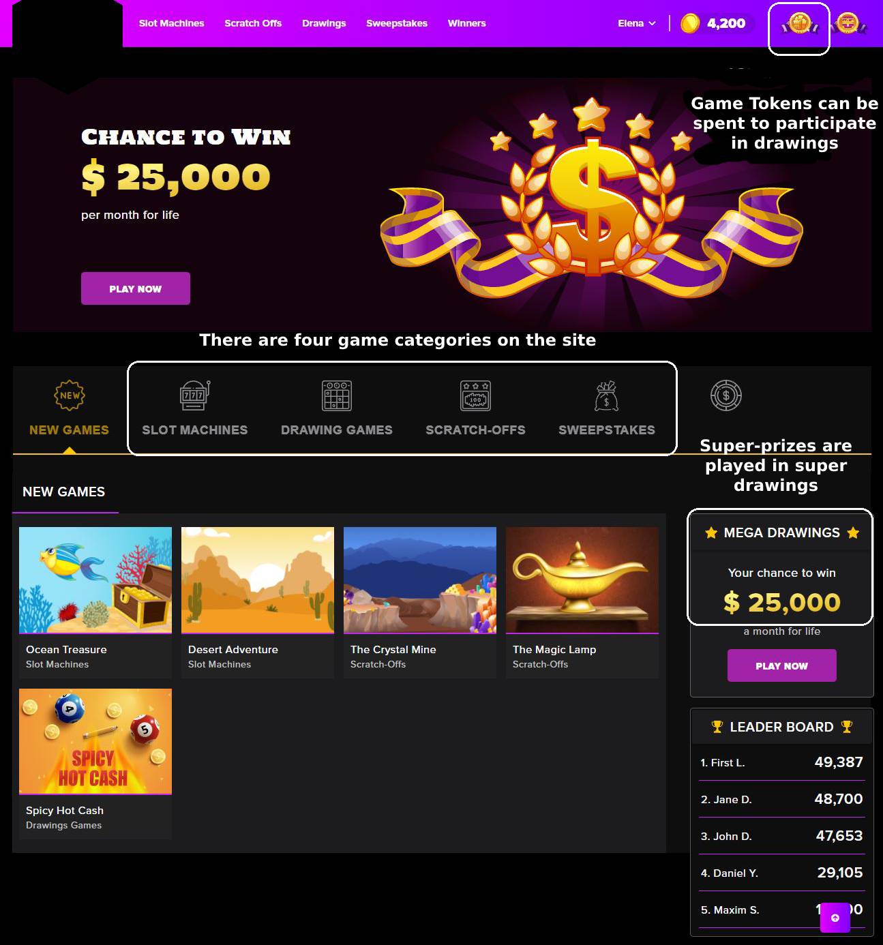
Task: Open Sweepstakes money bag category
Action: tap(606, 395)
